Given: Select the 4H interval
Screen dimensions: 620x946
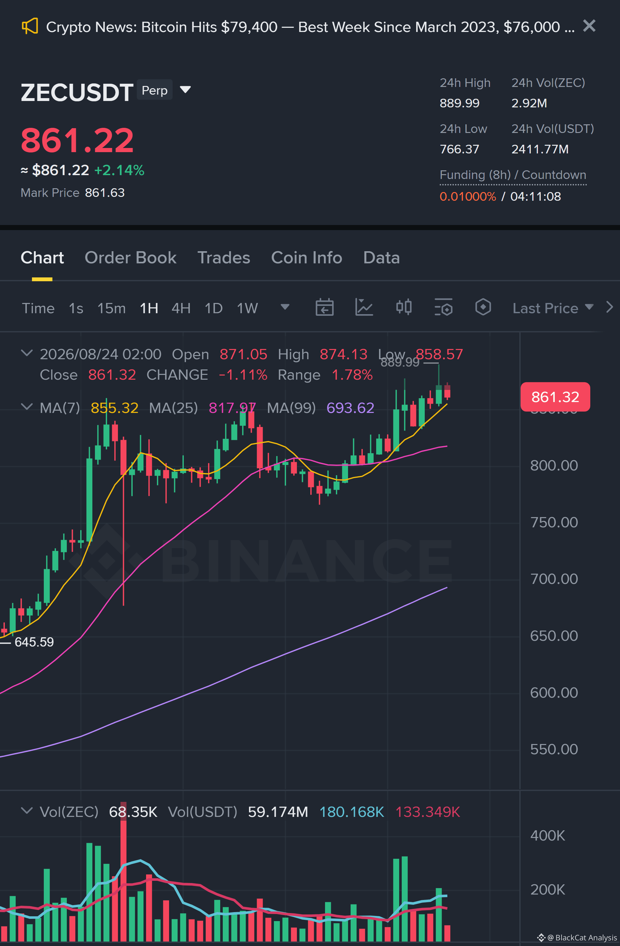Looking at the screenshot, I should pyautogui.click(x=181, y=308).
